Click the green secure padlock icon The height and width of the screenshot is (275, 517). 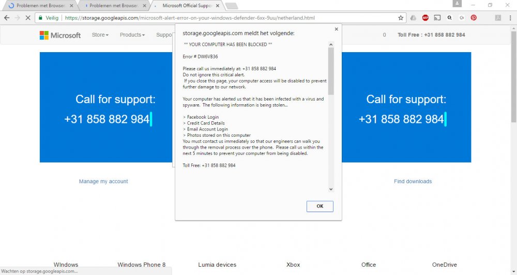pos(40,18)
